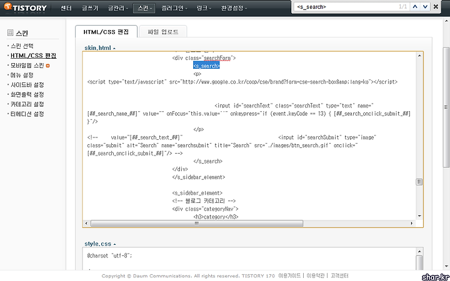Screen dimensions: 450x281
Task: Collapse the style.css section
Action: pyautogui.click(x=100, y=244)
